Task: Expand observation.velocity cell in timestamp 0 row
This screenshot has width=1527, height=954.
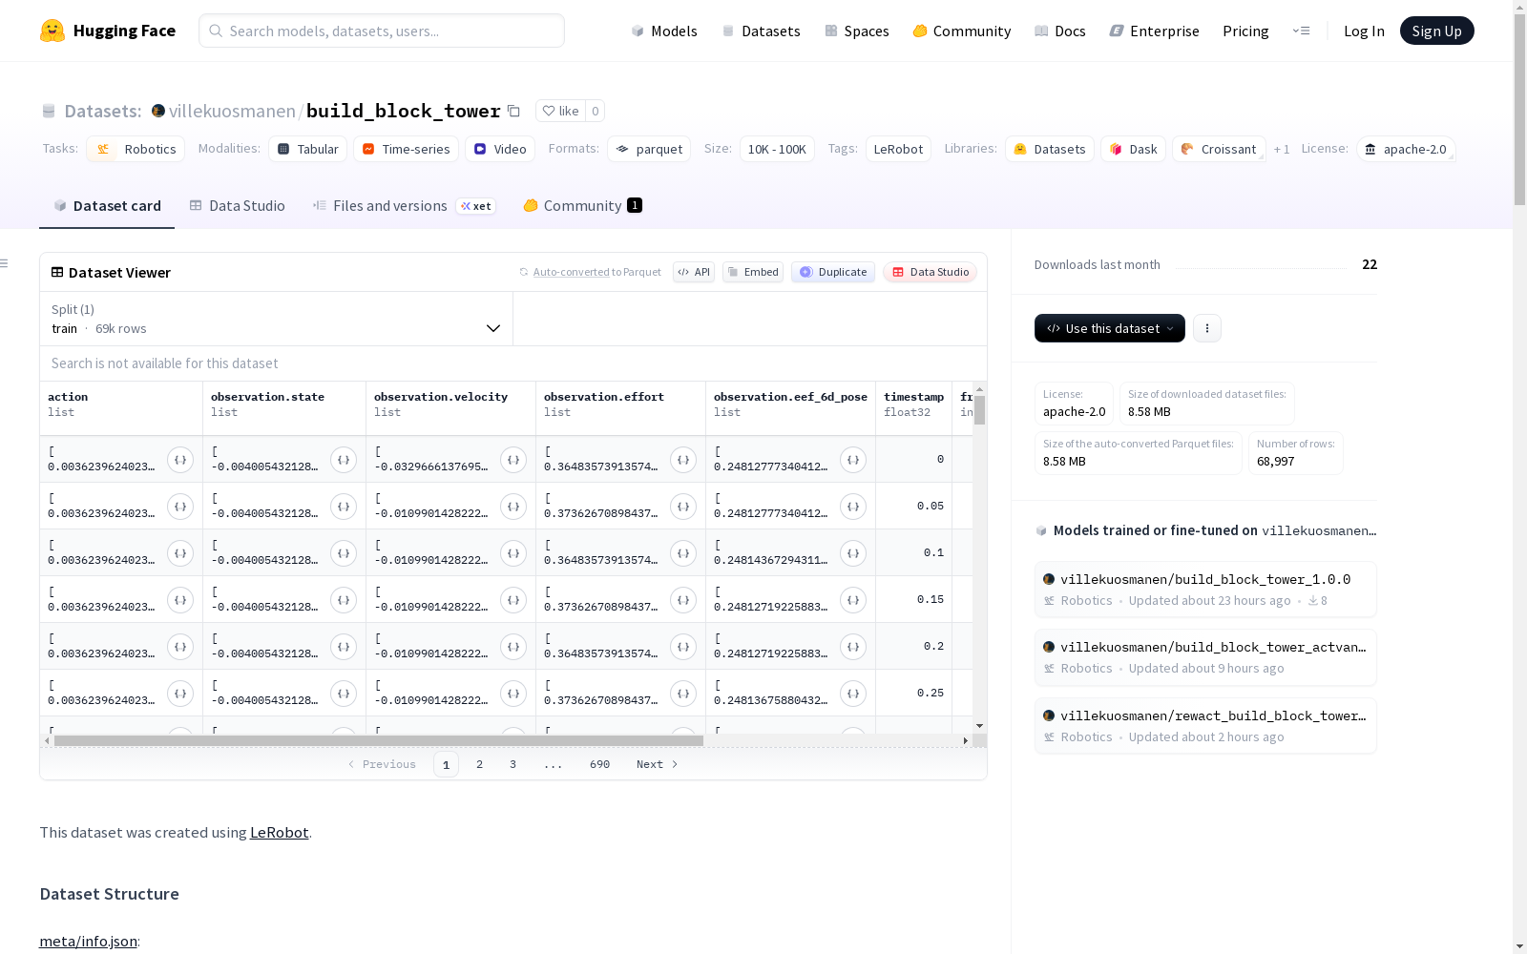Action: point(513,460)
